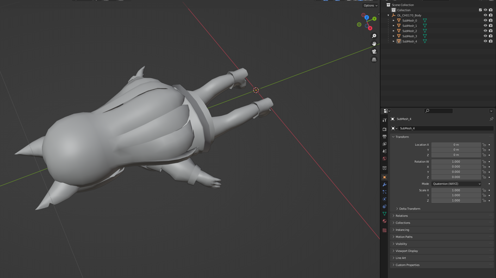Lock the Scale Z value

click(484, 200)
